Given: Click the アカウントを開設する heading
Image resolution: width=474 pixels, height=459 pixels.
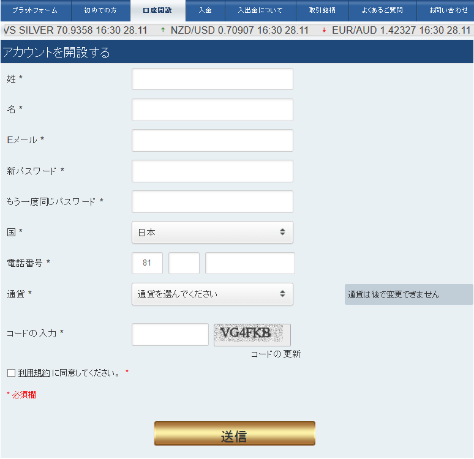Looking at the screenshot, I should 56,52.
